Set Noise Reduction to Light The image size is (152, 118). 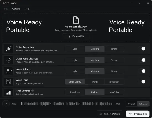tap(75, 49)
